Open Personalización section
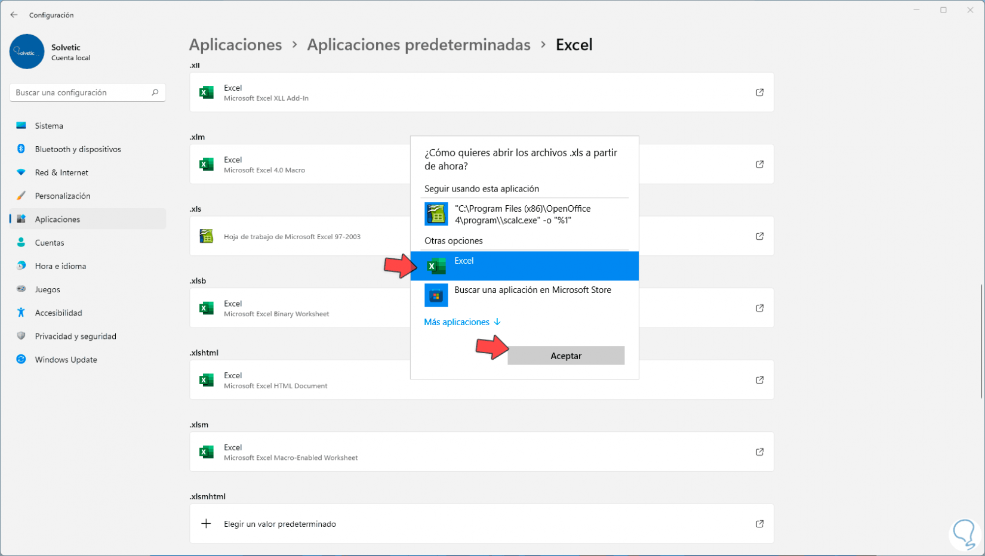Screen dimensions: 985x556 pos(88,196)
